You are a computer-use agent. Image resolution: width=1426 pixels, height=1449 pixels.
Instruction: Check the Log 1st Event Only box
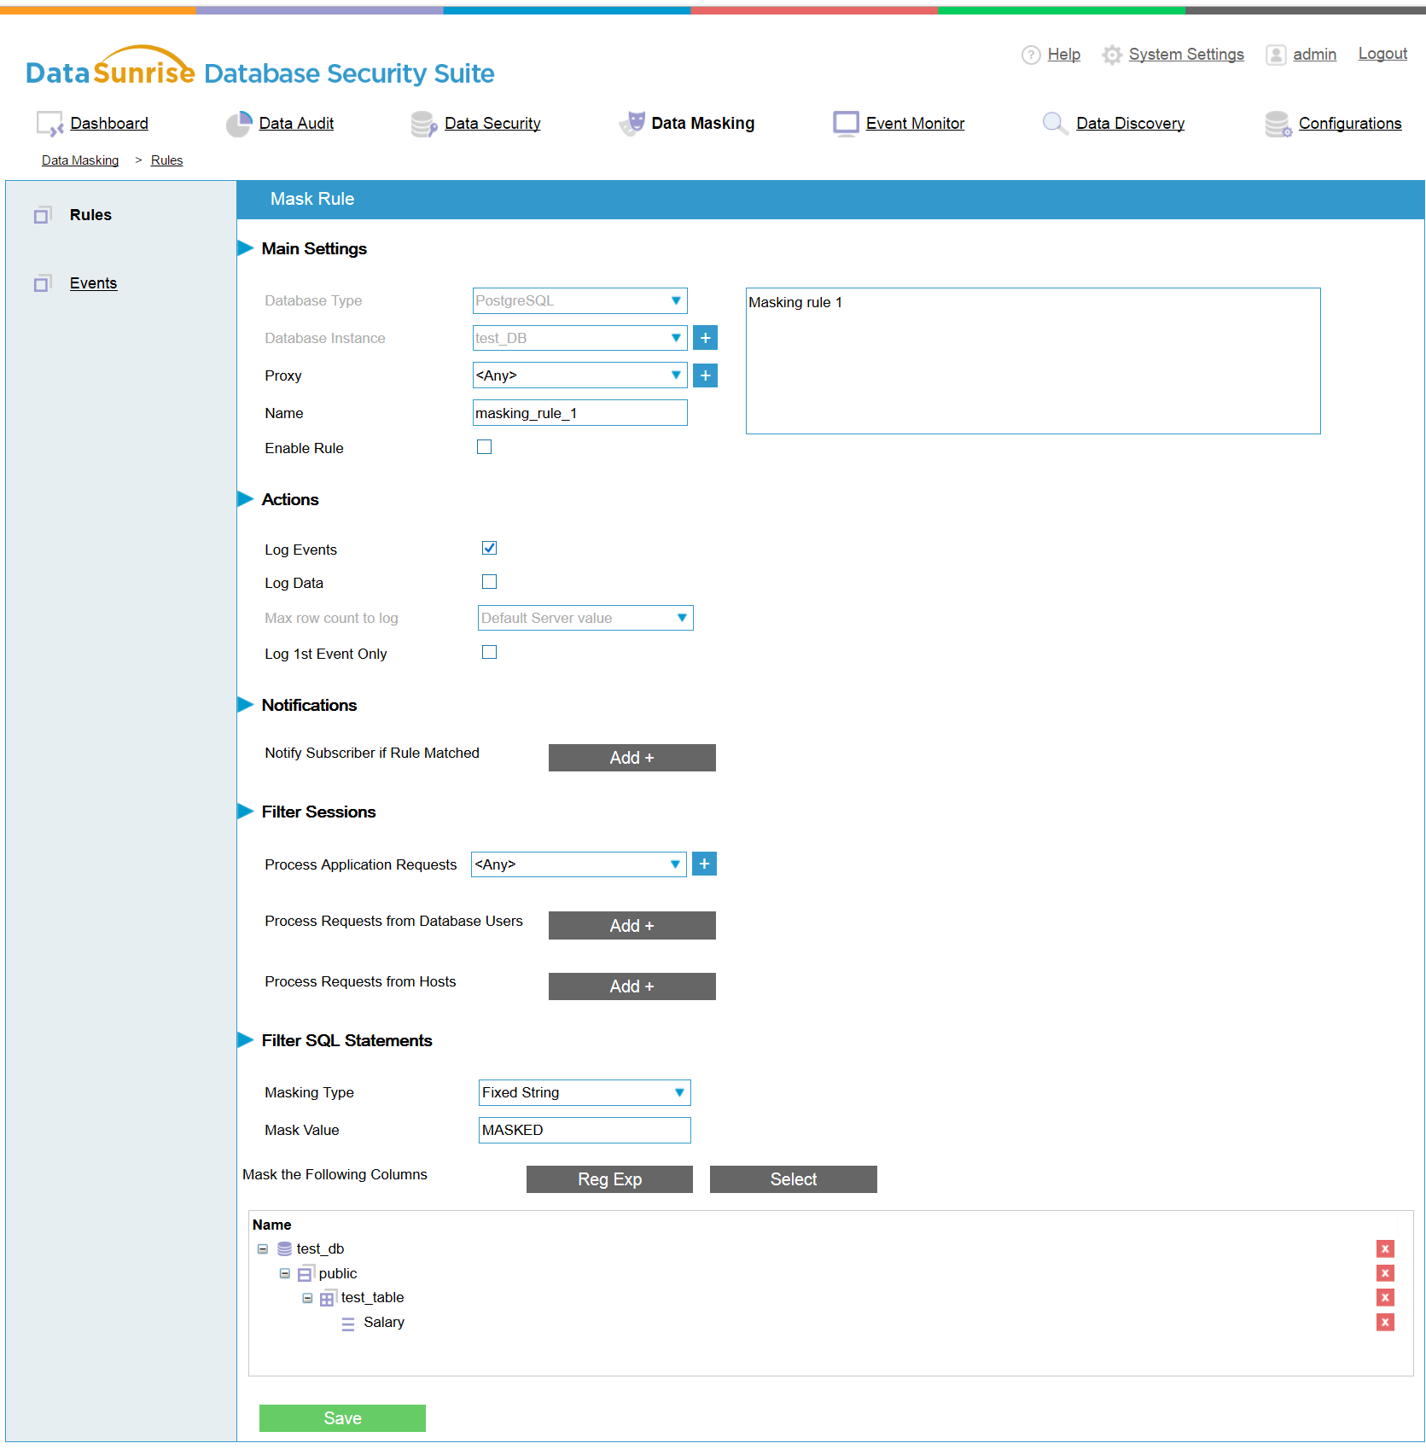[489, 653]
